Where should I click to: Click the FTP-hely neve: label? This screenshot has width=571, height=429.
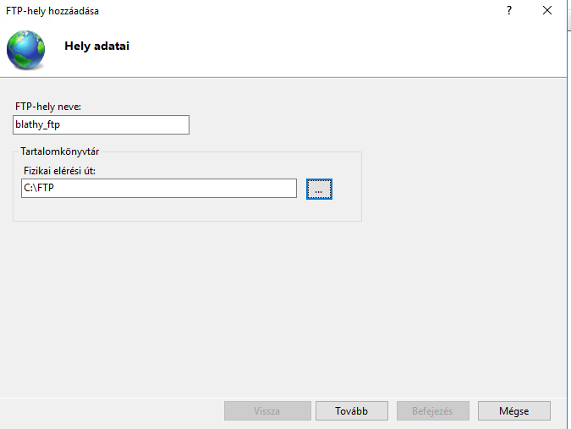click(47, 106)
